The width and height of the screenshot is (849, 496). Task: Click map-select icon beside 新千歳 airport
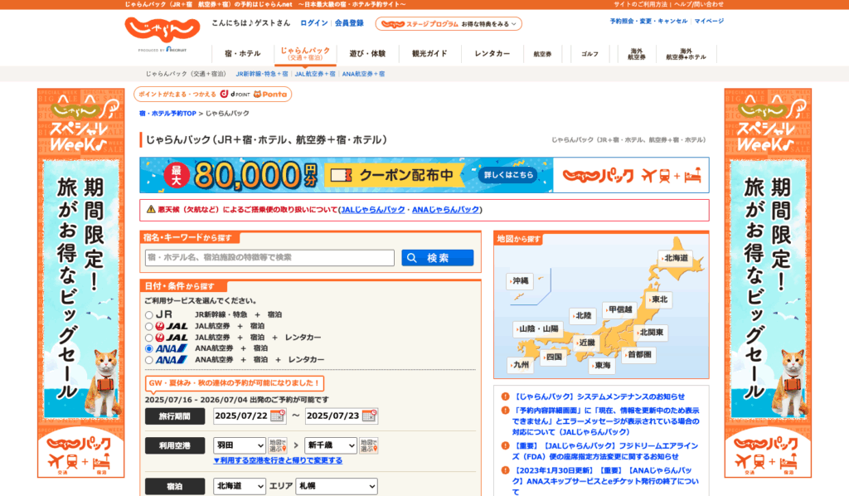pos(369,445)
